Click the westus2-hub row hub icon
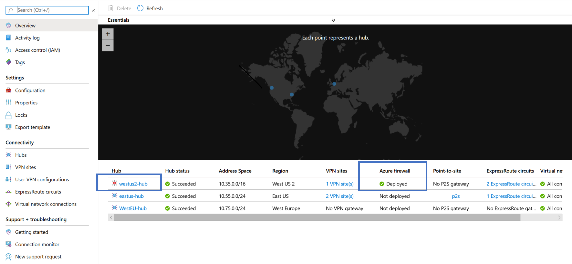Screen dimensions: 572x264 (114, 183)
